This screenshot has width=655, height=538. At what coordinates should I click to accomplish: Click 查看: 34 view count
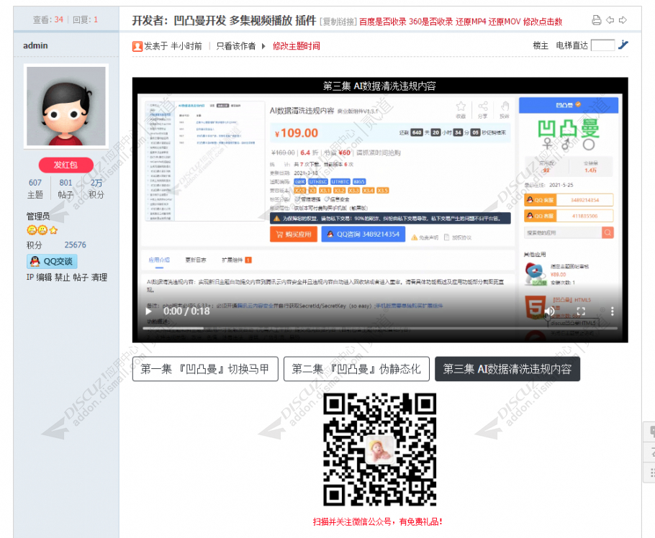(48, 19)
